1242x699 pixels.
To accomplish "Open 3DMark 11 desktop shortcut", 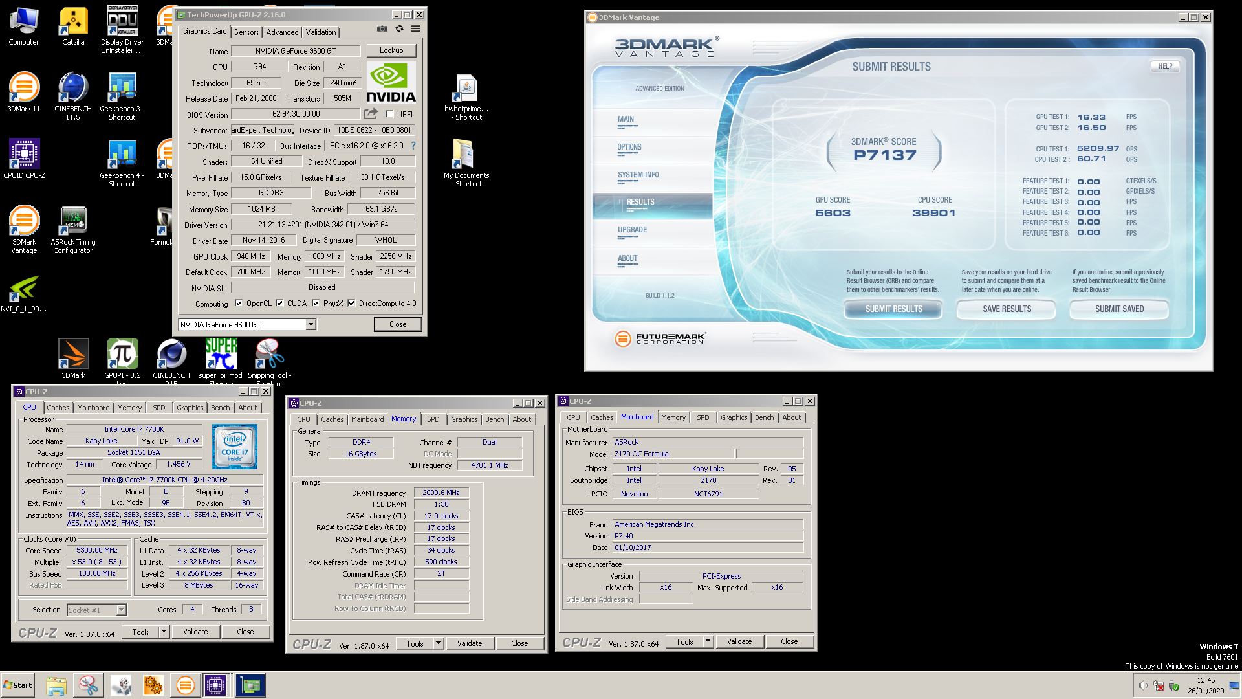I will [x=24, y=92].
